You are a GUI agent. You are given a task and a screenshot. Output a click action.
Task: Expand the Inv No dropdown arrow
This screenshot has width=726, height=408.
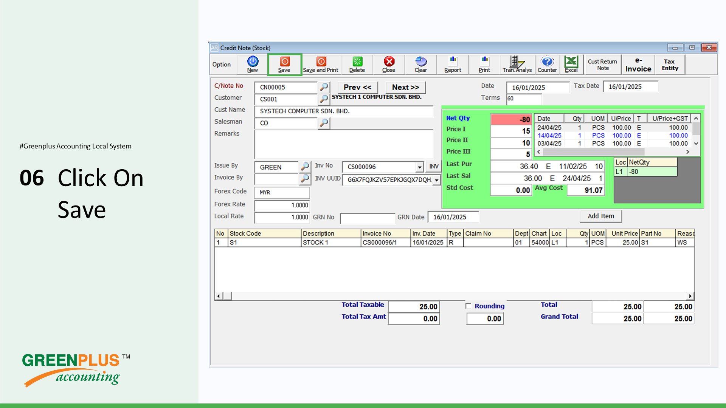tap(419, 167)
